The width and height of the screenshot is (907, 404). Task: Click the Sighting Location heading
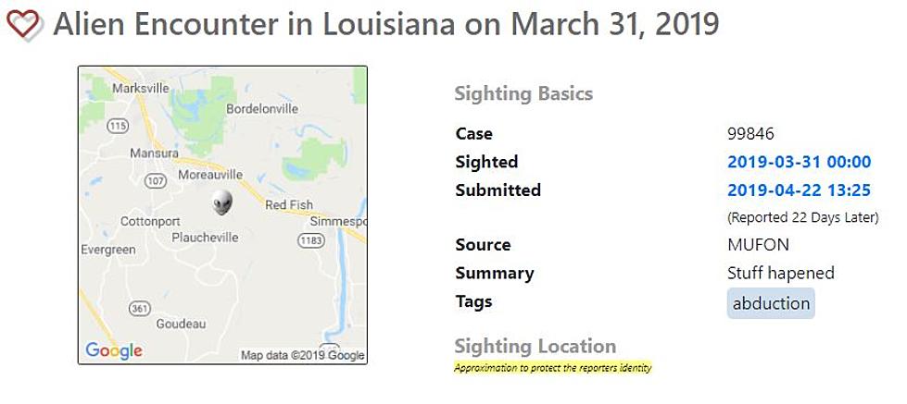pos(535,347)
